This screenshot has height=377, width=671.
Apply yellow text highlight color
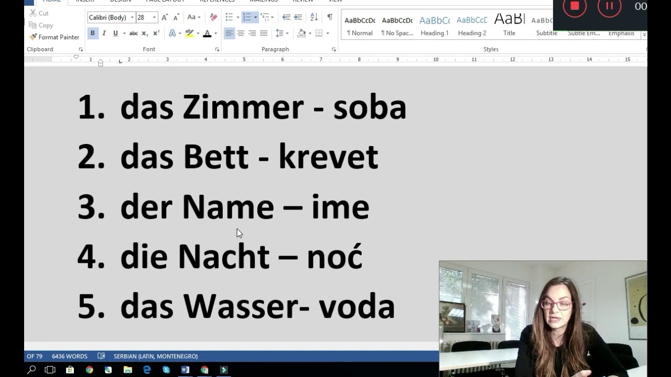pos(189,33)
